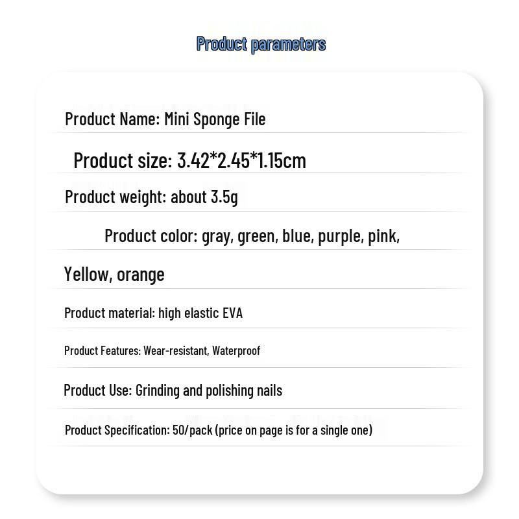519x519 pixels.
Task: Click the "Waterproof" feature text
Action: pos(236,350)
